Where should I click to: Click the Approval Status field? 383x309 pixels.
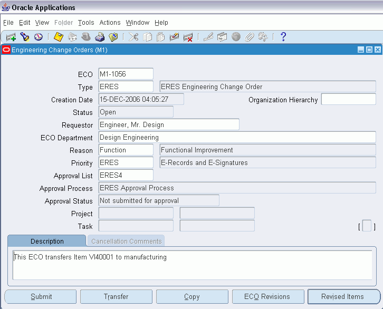(x=159, y=200)
